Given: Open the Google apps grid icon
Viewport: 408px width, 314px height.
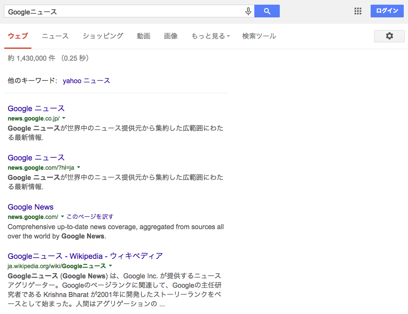Looking at the screenshot, I should coord(358,11).
